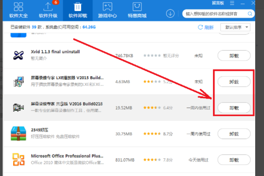The image size is (264, 176).
Task: Switch to the 软件升级 upgrade tab
Action: click(x=48, y=10)
